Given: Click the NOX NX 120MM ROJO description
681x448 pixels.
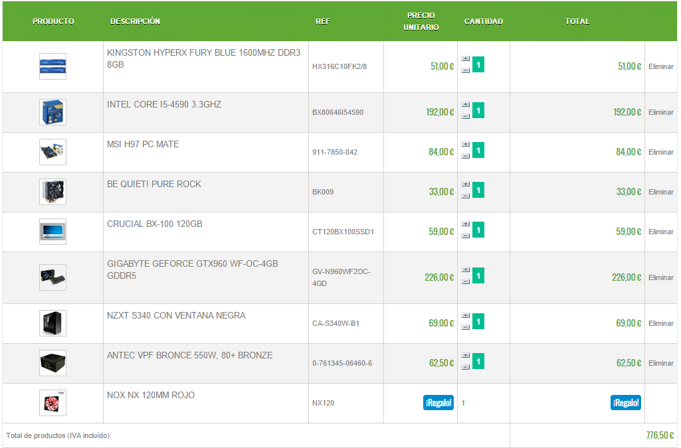Looking at the screenshot, I should pos(150,396).
